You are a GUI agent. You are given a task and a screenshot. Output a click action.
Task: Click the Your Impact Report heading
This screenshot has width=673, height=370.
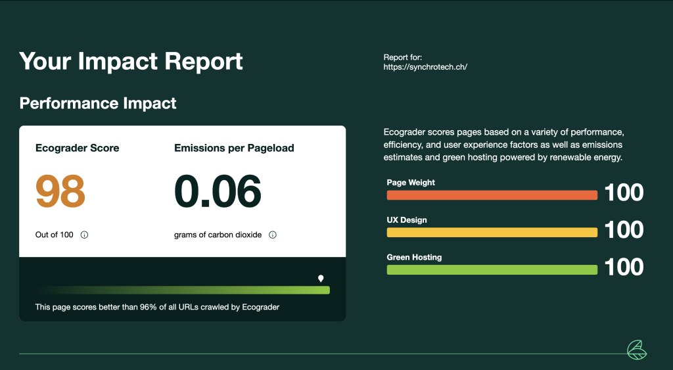click(131, 61)
